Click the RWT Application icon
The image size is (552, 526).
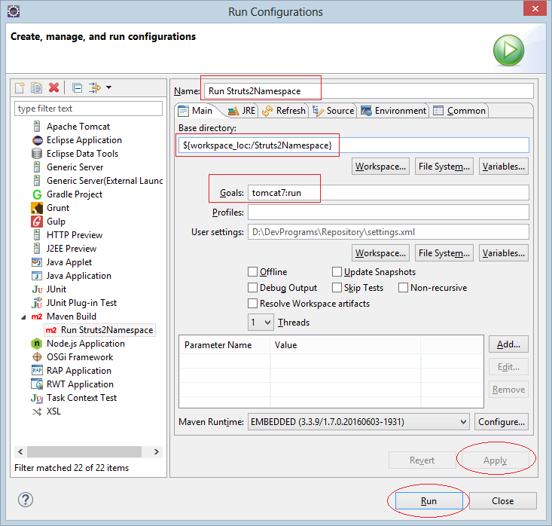click(x=37, y=384)
